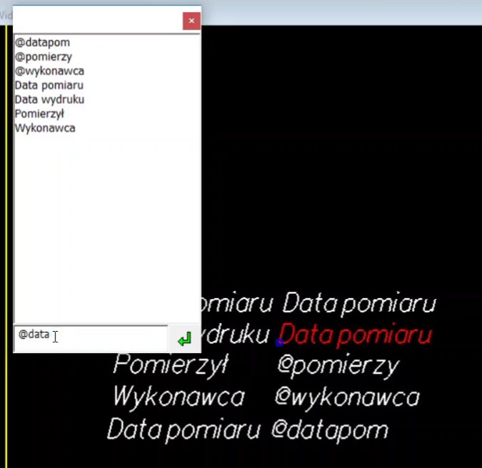Close the text list dialog window
This screenshot has height=468, width=482.
(191, 21)
